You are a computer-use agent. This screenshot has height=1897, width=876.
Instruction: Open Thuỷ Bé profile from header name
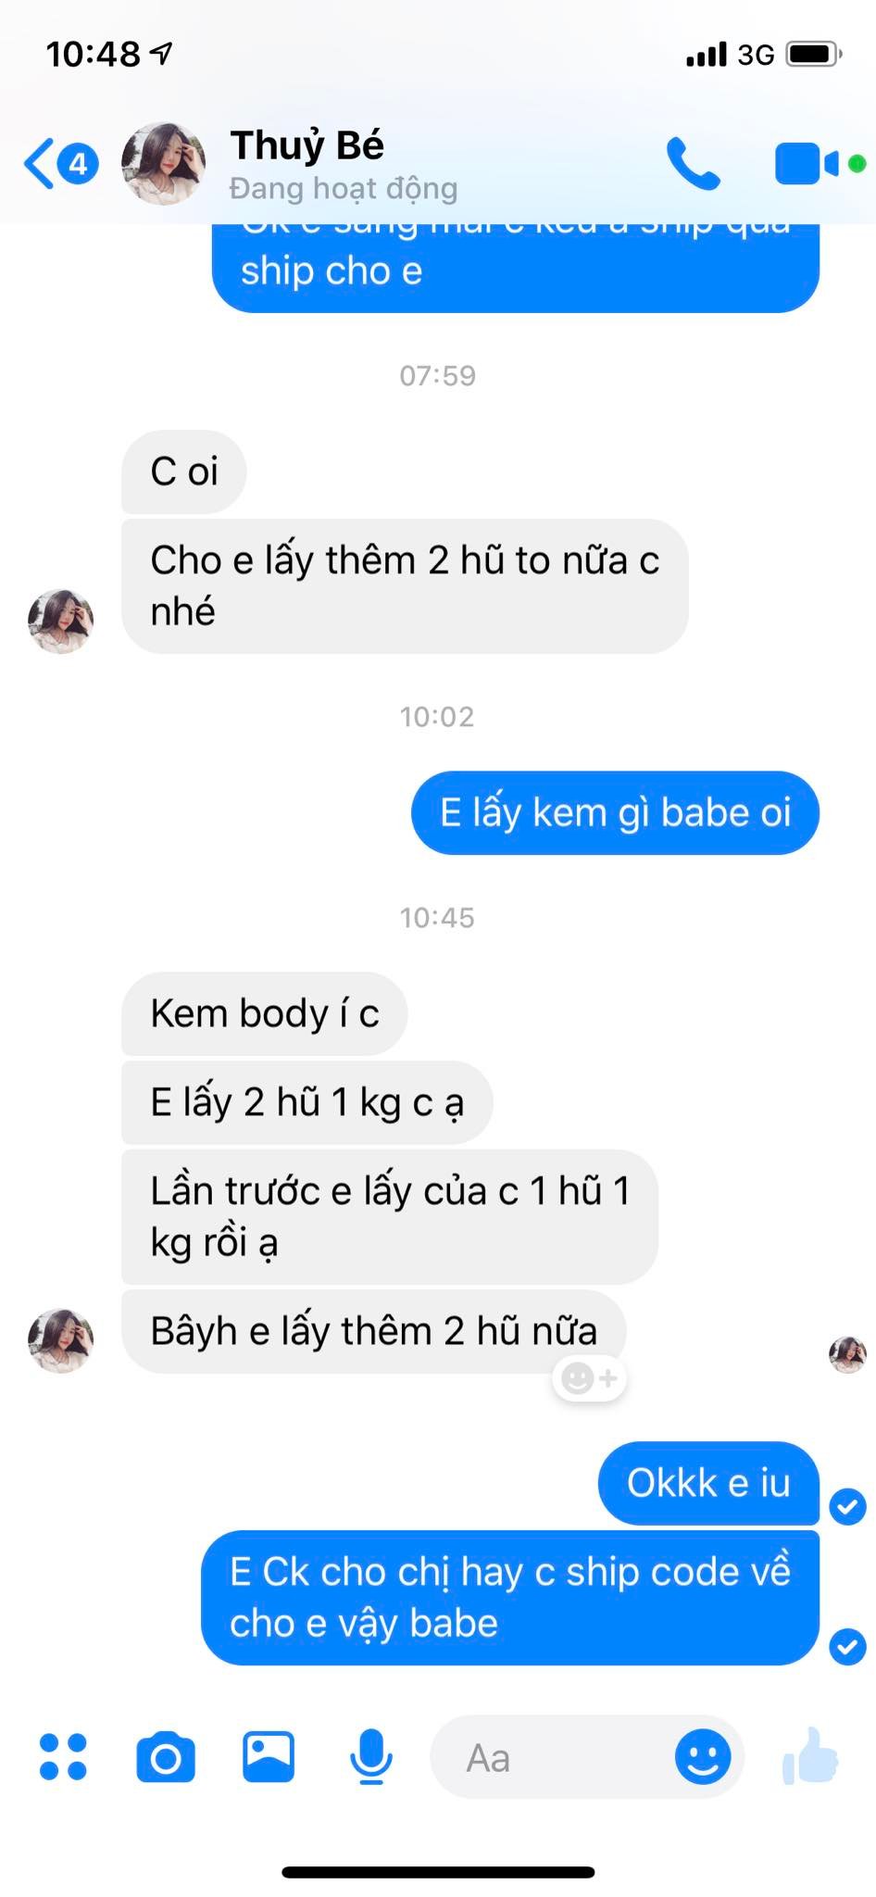(x=307, y=145)
